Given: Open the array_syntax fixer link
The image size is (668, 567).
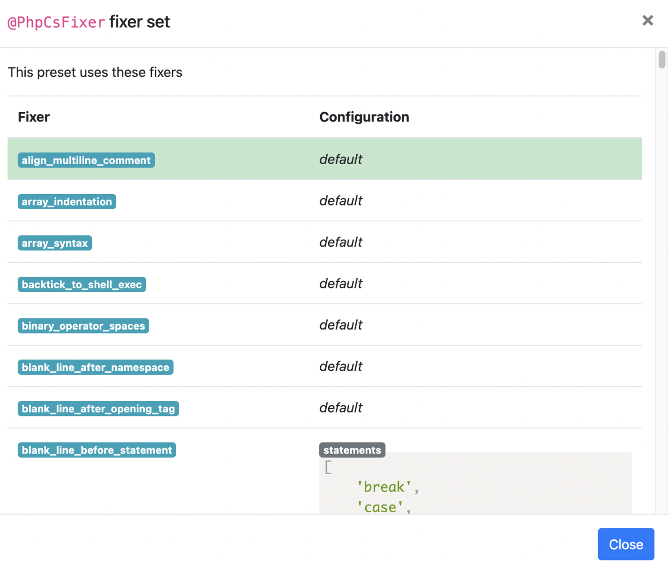Looking at the screenshot, I should pos(54,242).
